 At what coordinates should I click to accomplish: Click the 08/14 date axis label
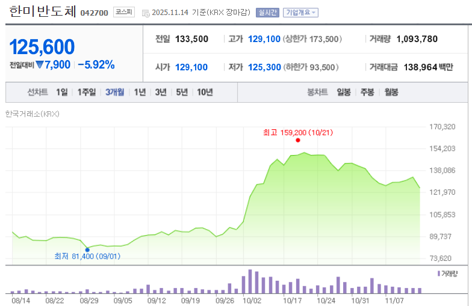(20, 301)
